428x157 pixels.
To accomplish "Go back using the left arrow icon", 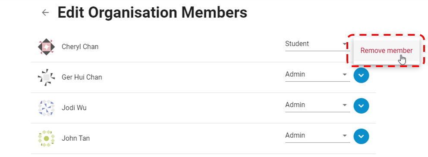I will click(x=45, y=12).
